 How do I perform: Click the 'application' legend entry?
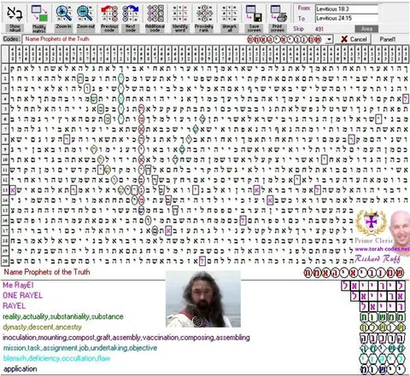[20, 369]
